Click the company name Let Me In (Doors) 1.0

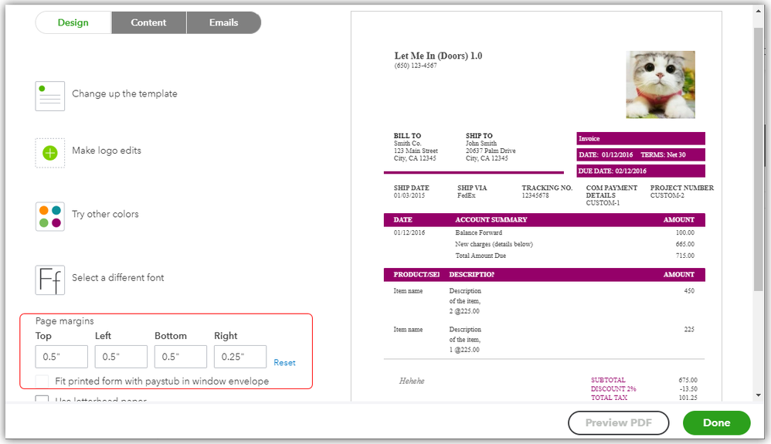[x=438, y=56]
